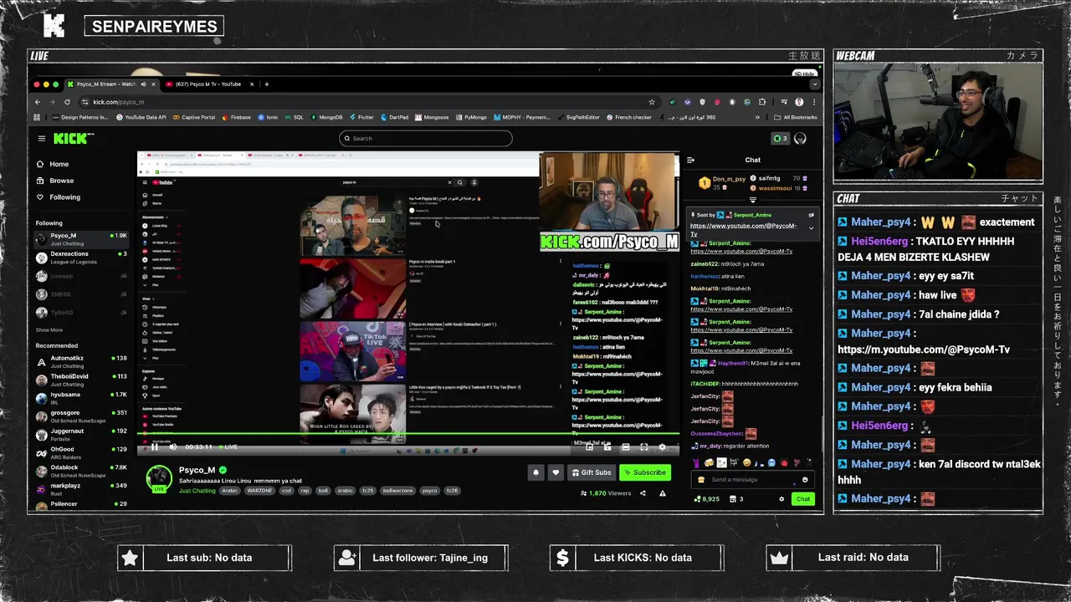Viewport: 1071px width, 602px height.
Task: Open recommended channel grossgore
Action: (x=81, y=416)
